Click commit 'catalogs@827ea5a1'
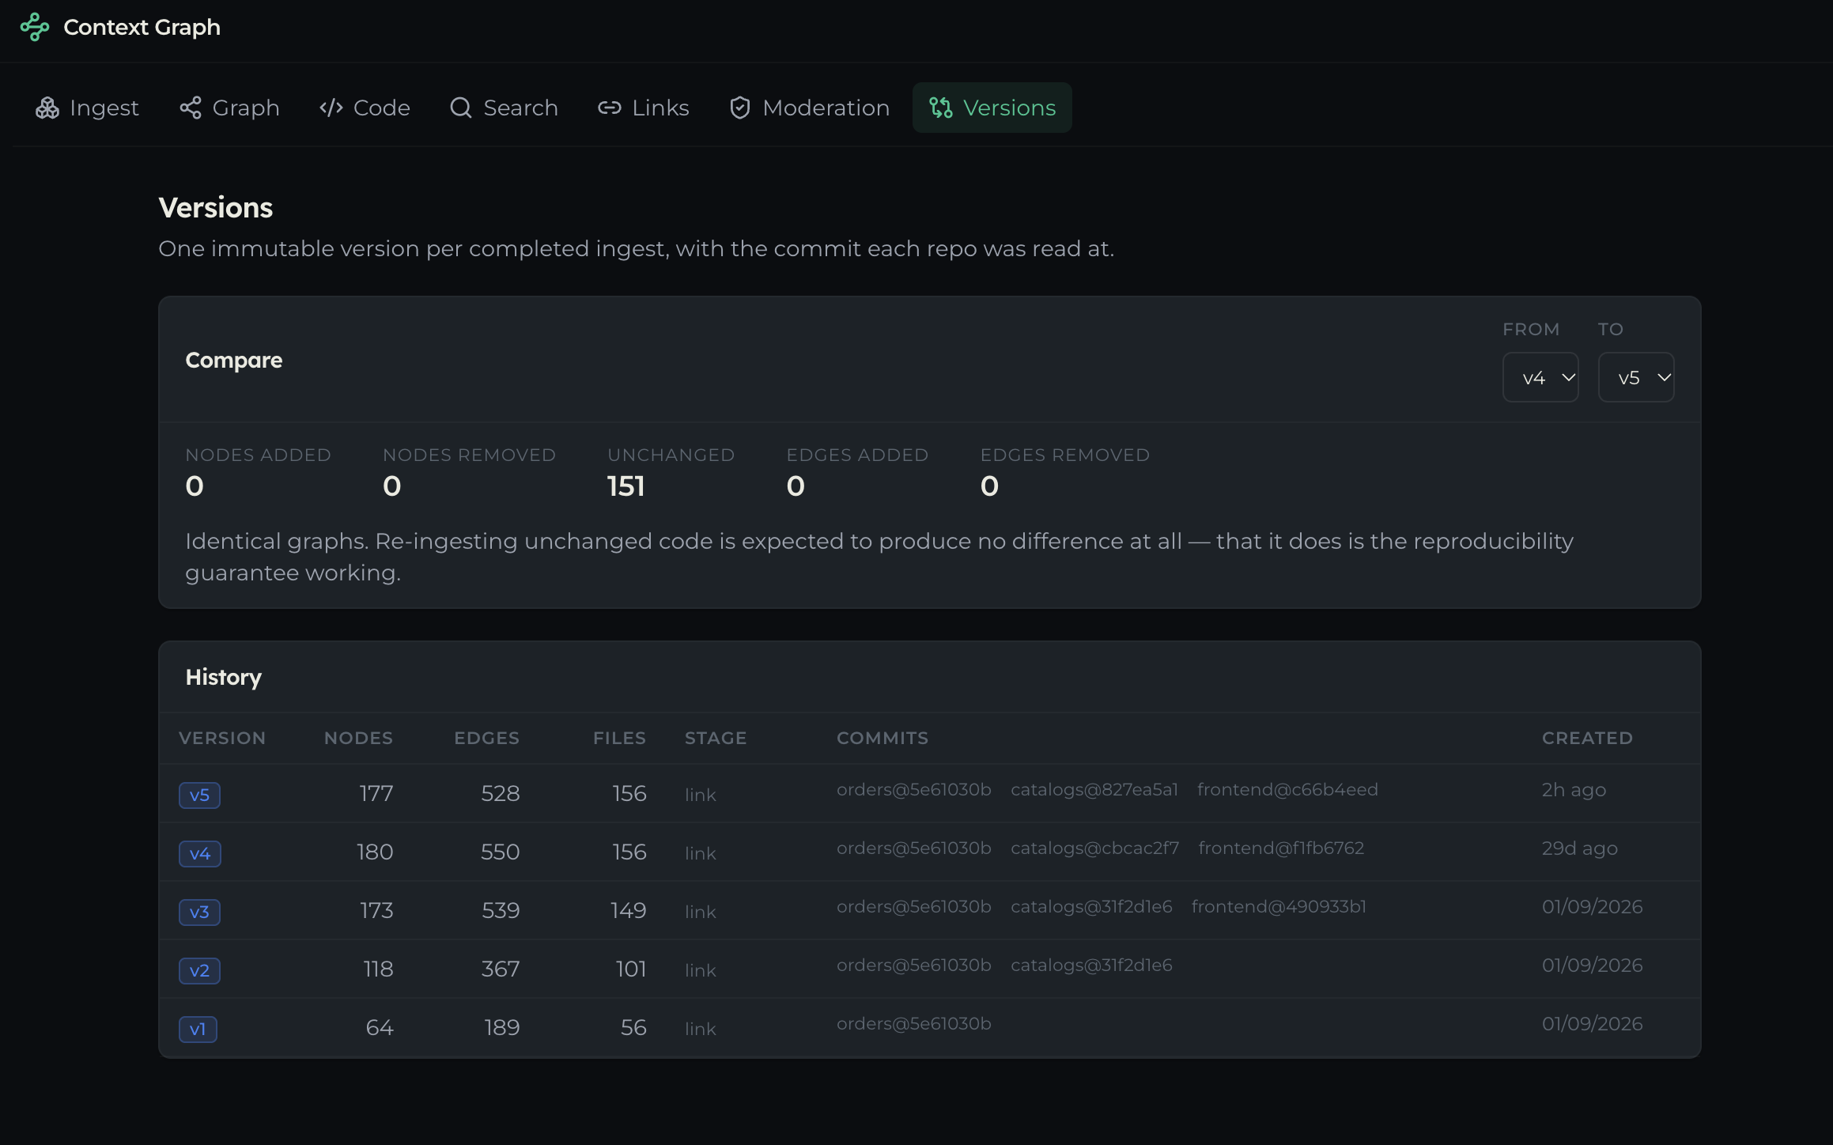The image size is (1833, 1145). tap(1094, 789)
